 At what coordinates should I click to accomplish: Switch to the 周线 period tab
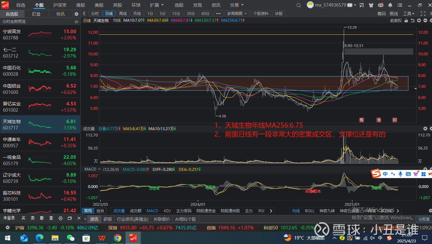123,13
